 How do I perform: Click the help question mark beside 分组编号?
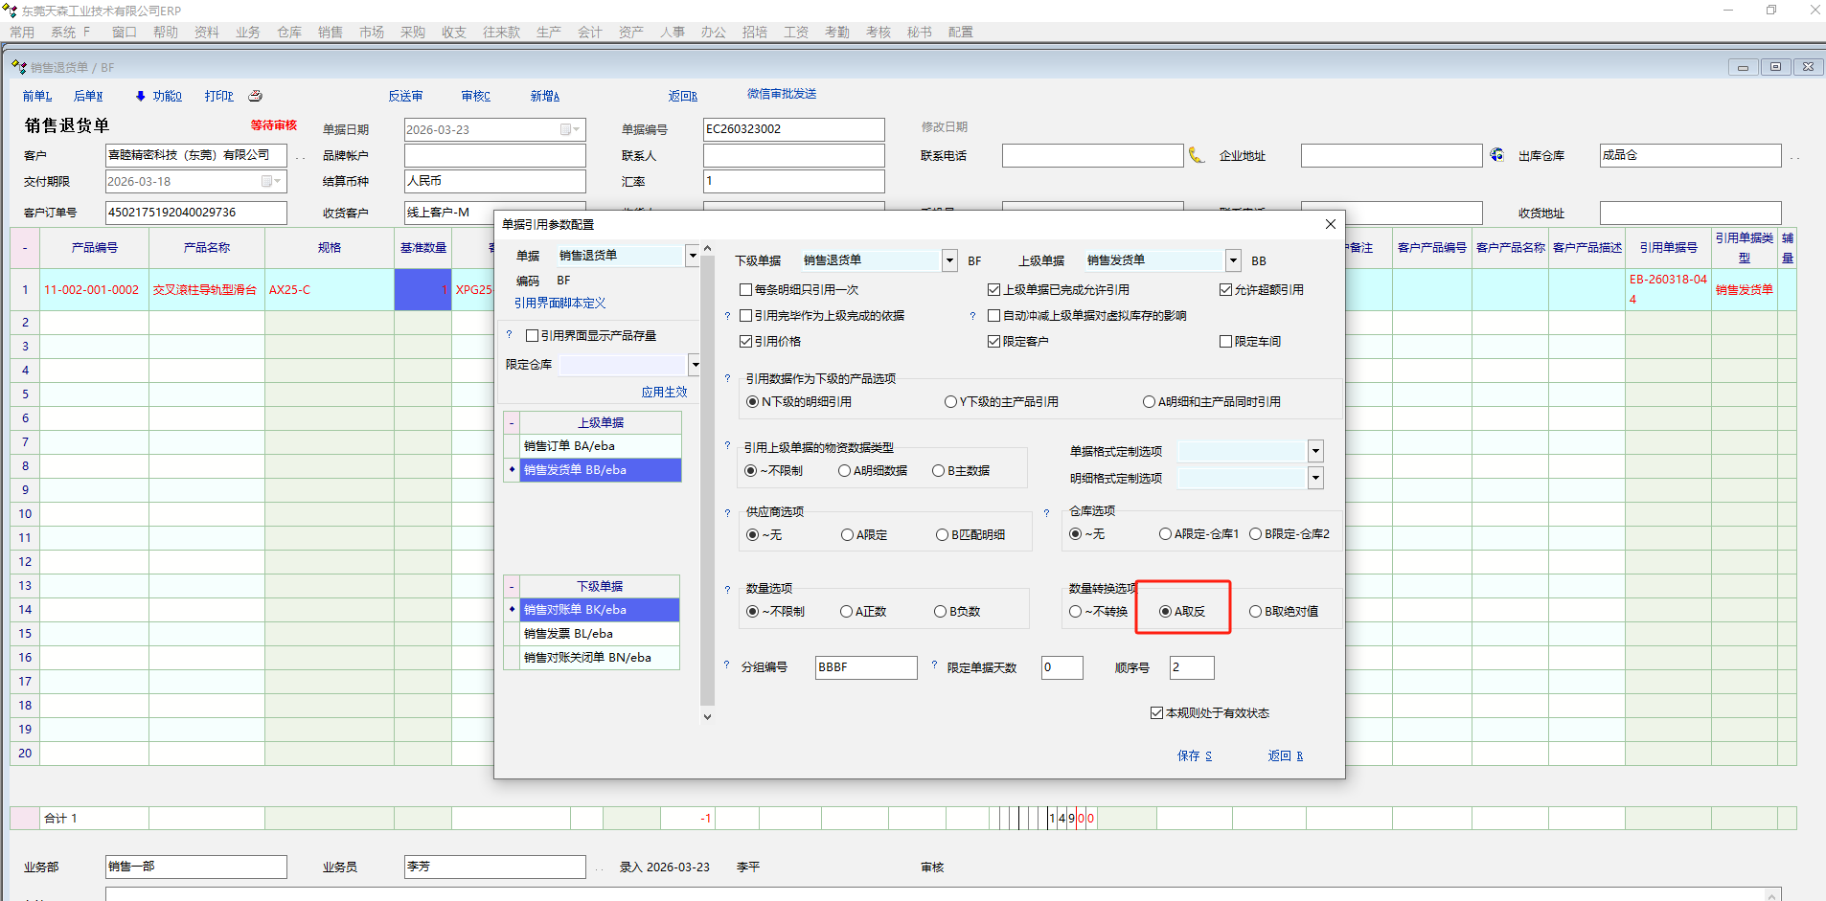[x=727, y=666]
